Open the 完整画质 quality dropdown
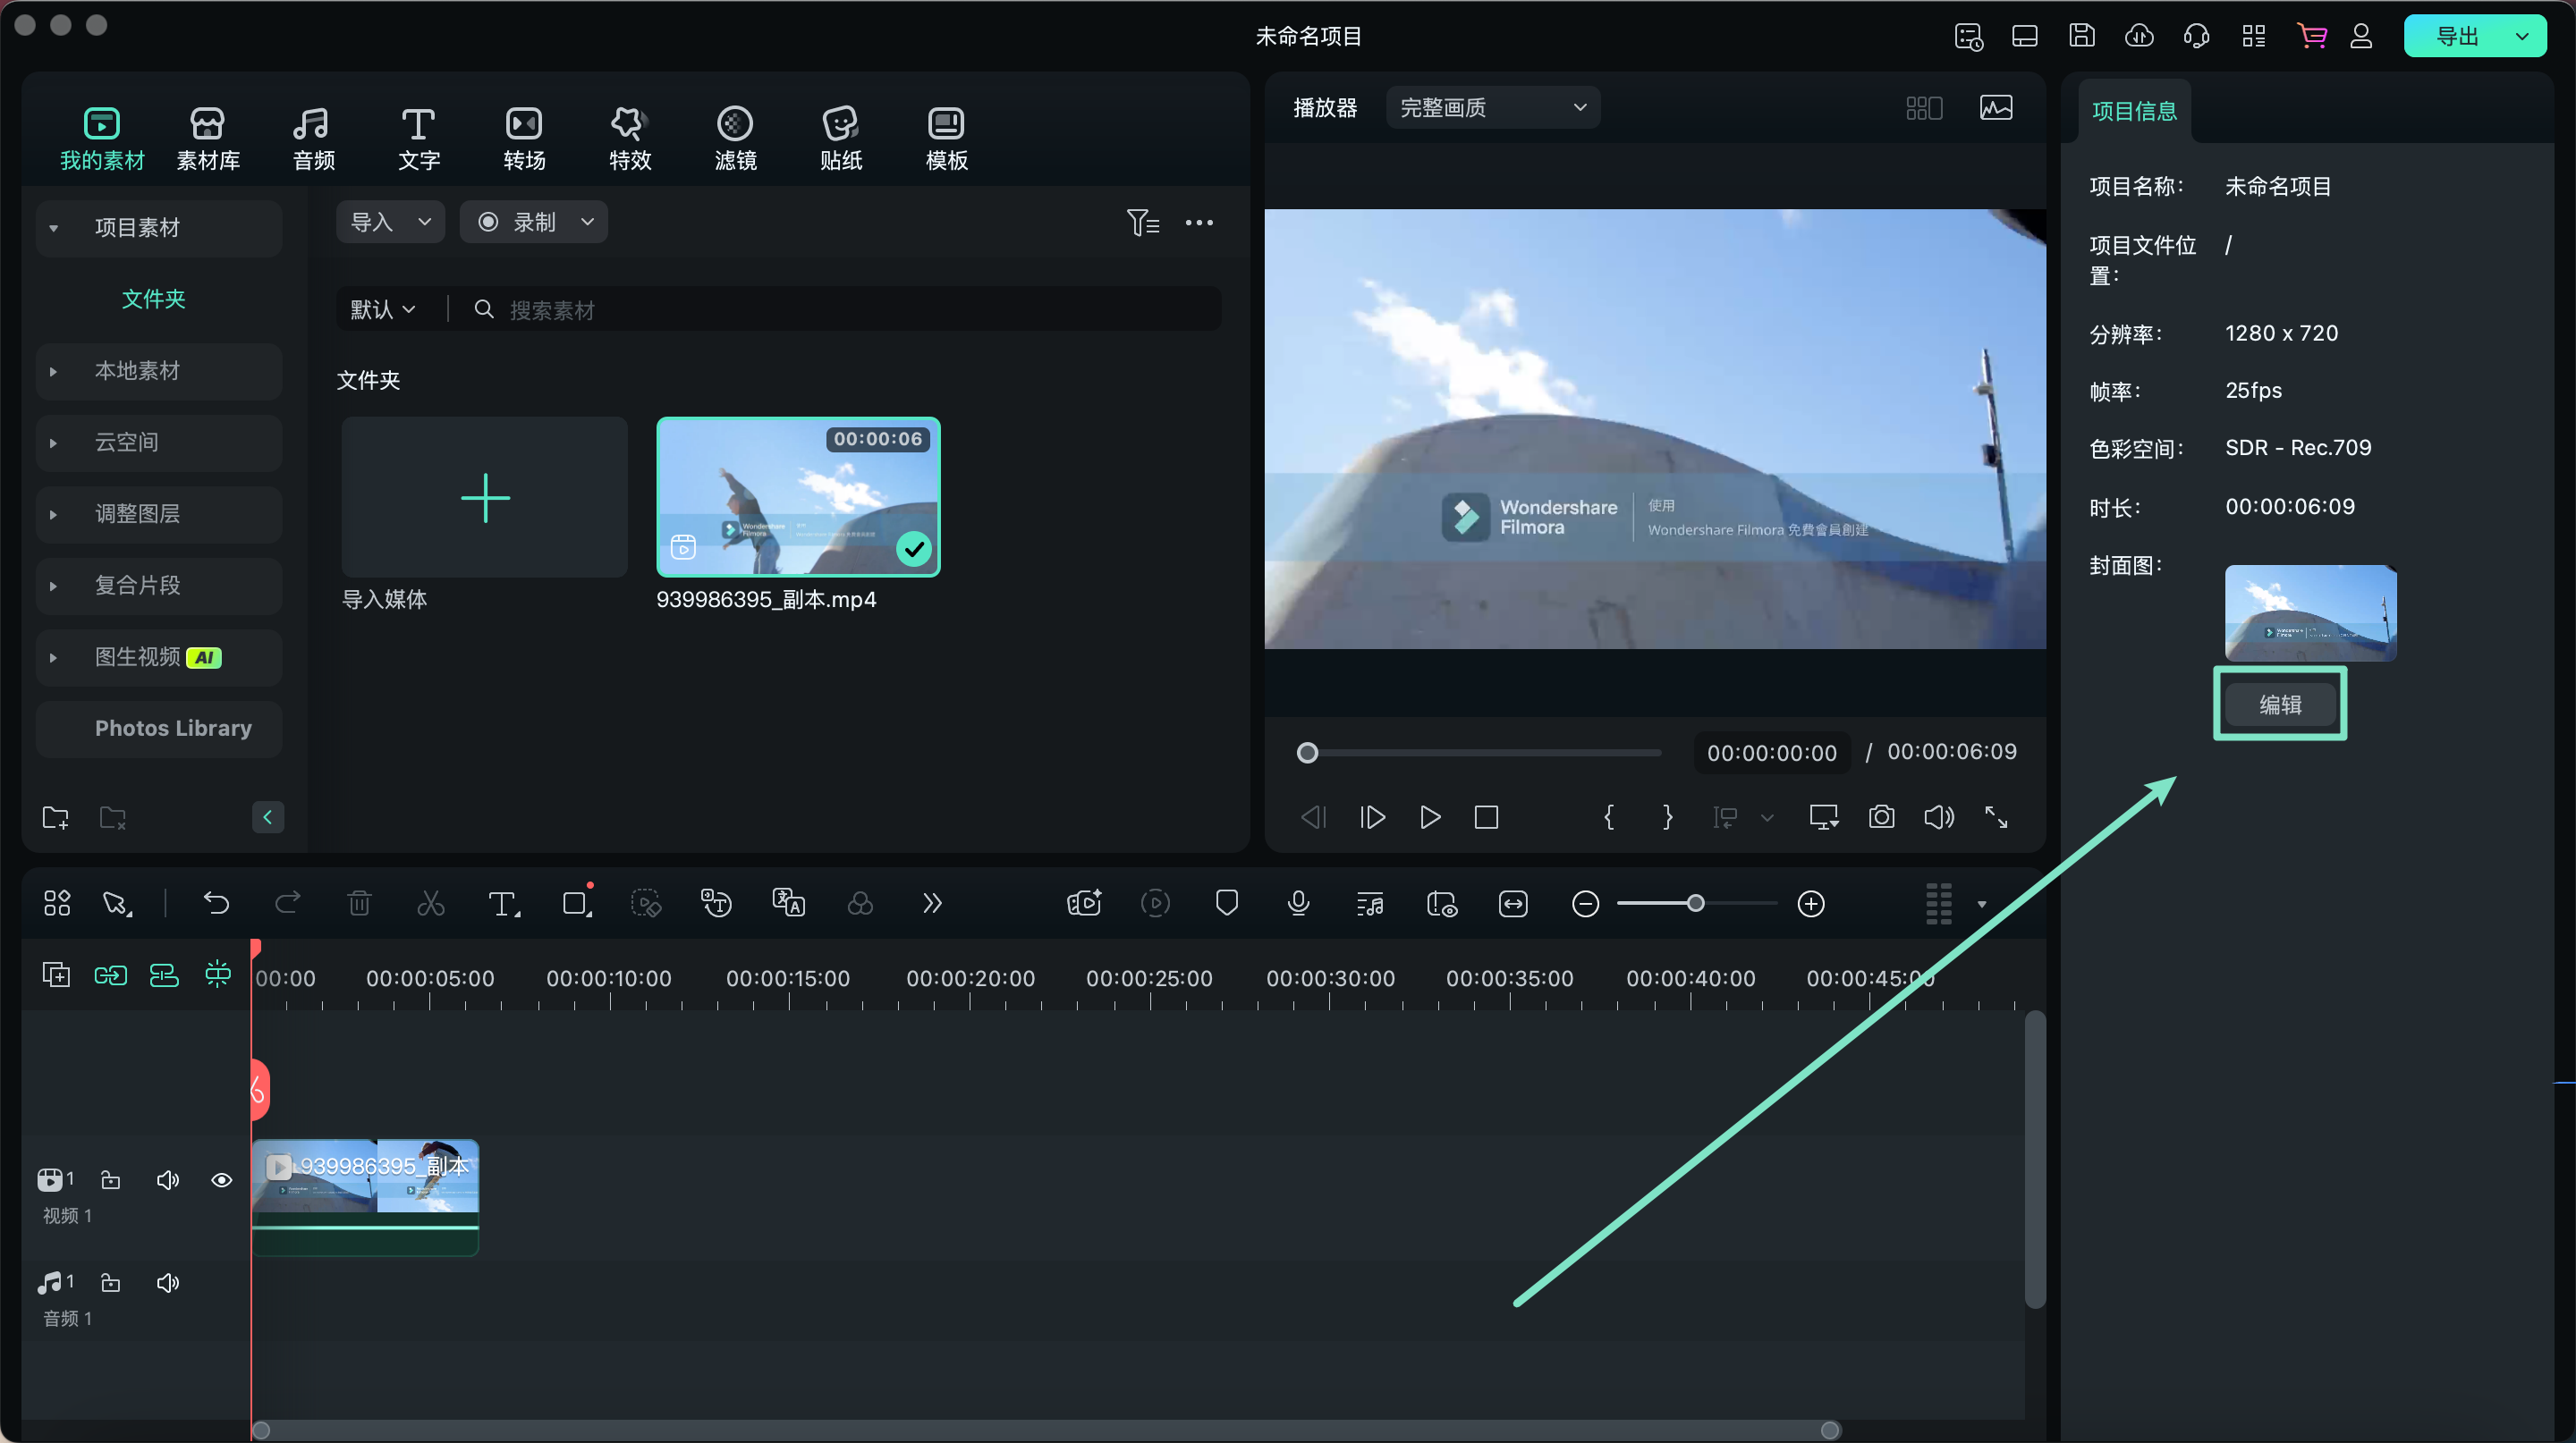Viewport: 2576px width, 1443px height. tap(1492, 108)
